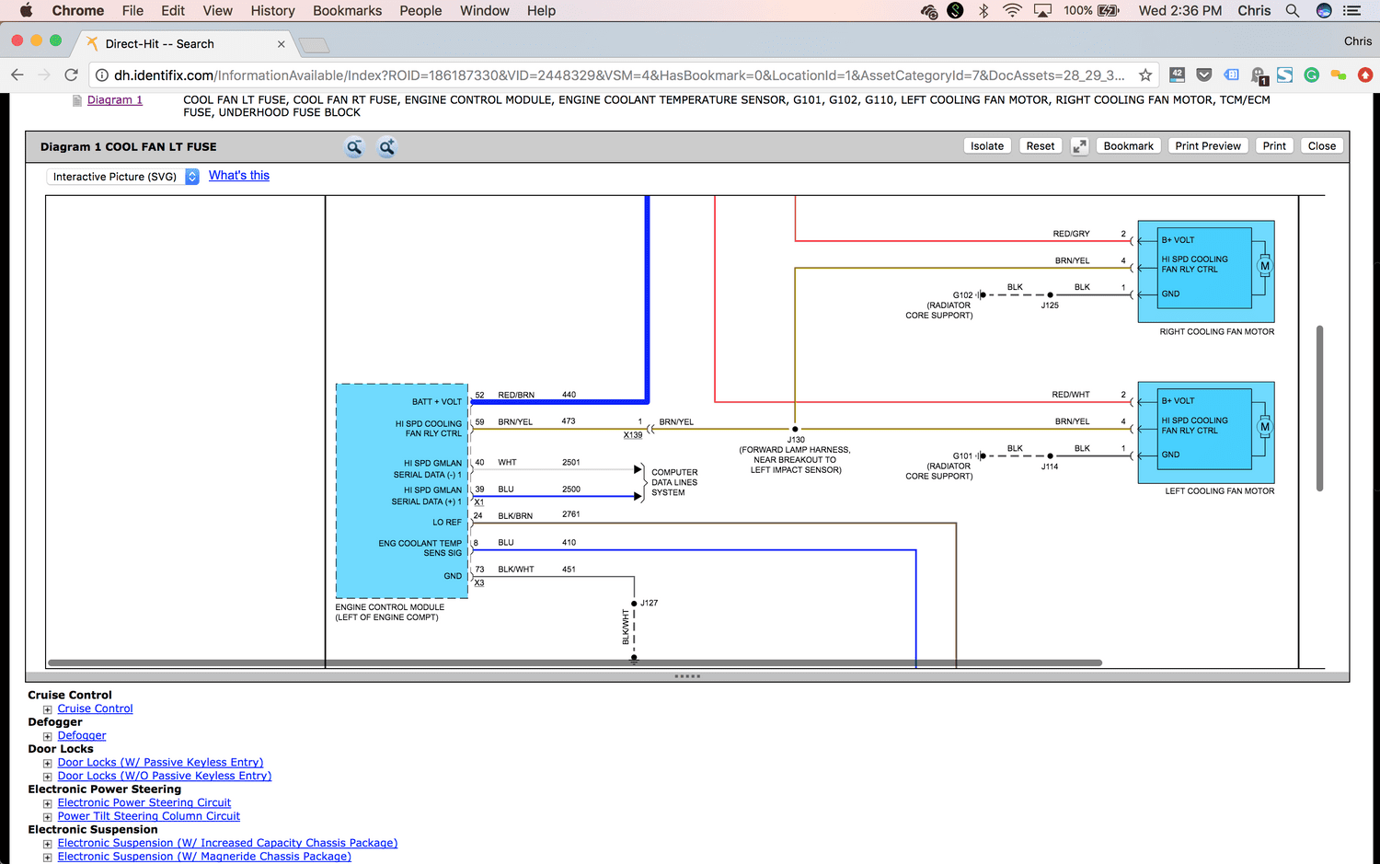Click the zoom out magnifier icon
Screen dimensions: 1380x864
click(x=354, y=146)
